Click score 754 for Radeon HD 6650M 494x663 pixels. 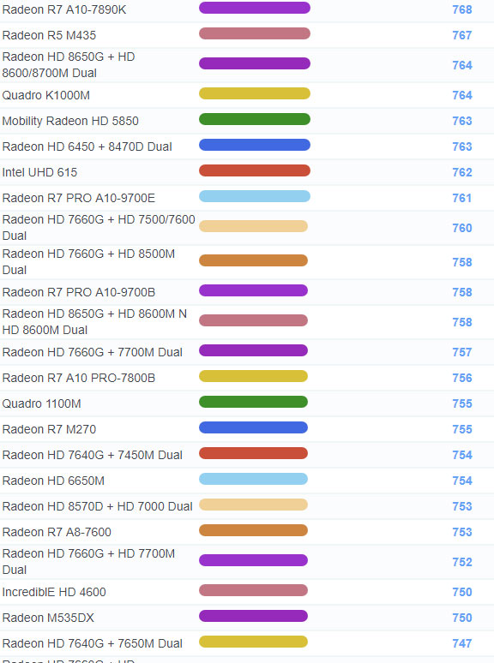pyautogui.click(x=461, y=481)
